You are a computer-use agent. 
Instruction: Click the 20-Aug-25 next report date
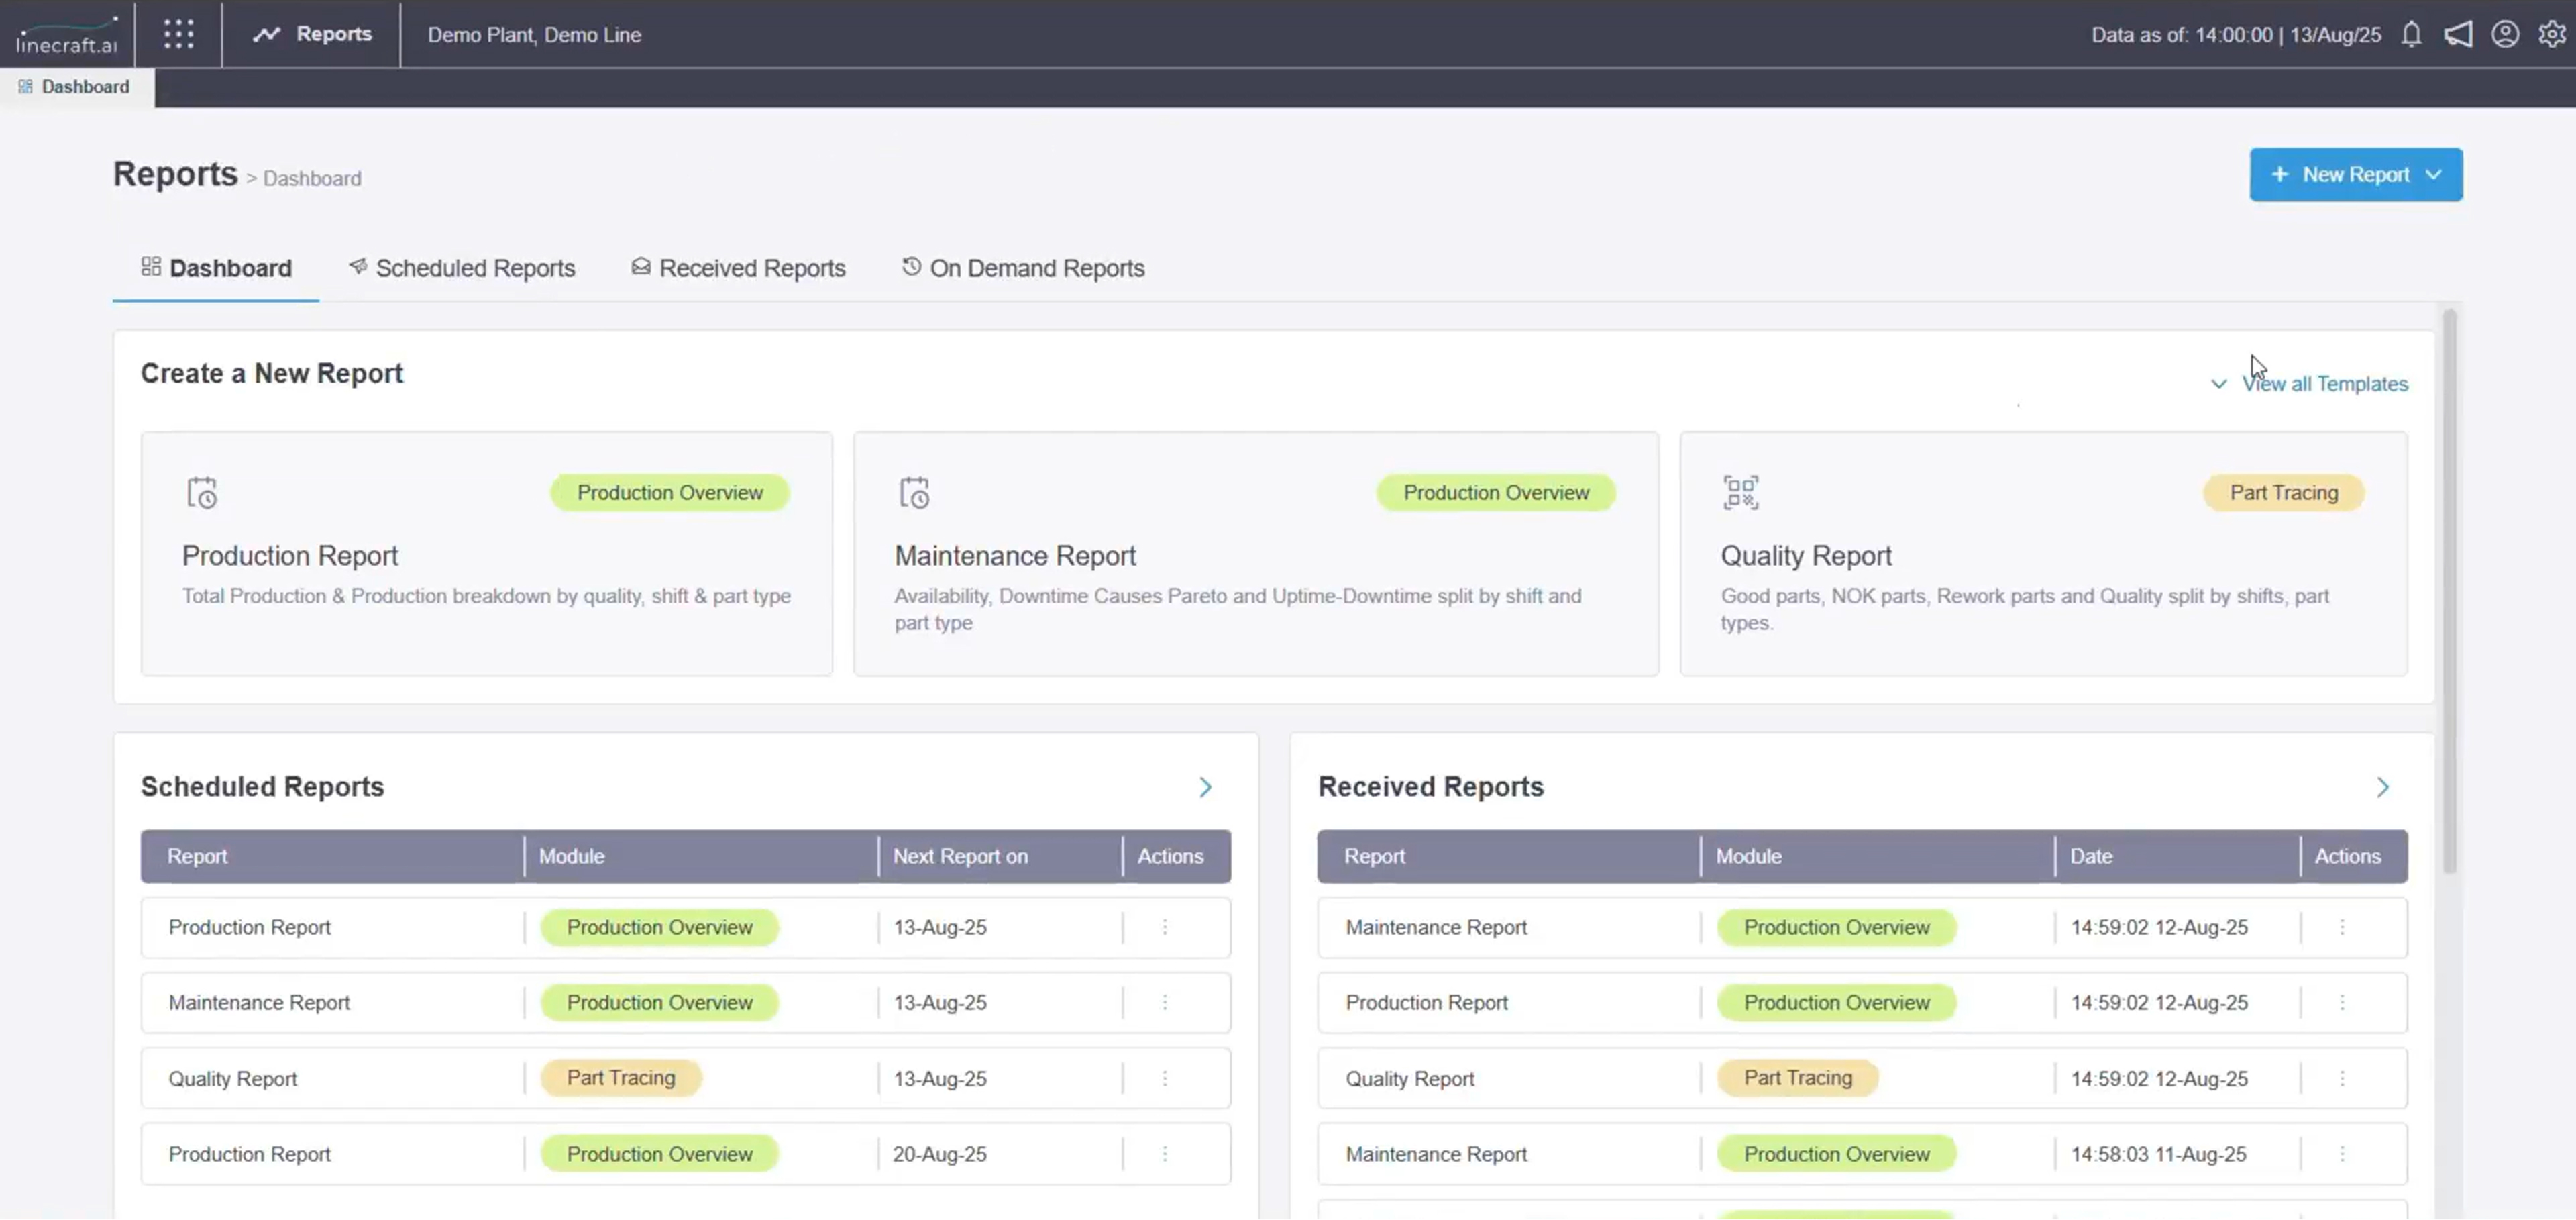tap(940, 1154)
